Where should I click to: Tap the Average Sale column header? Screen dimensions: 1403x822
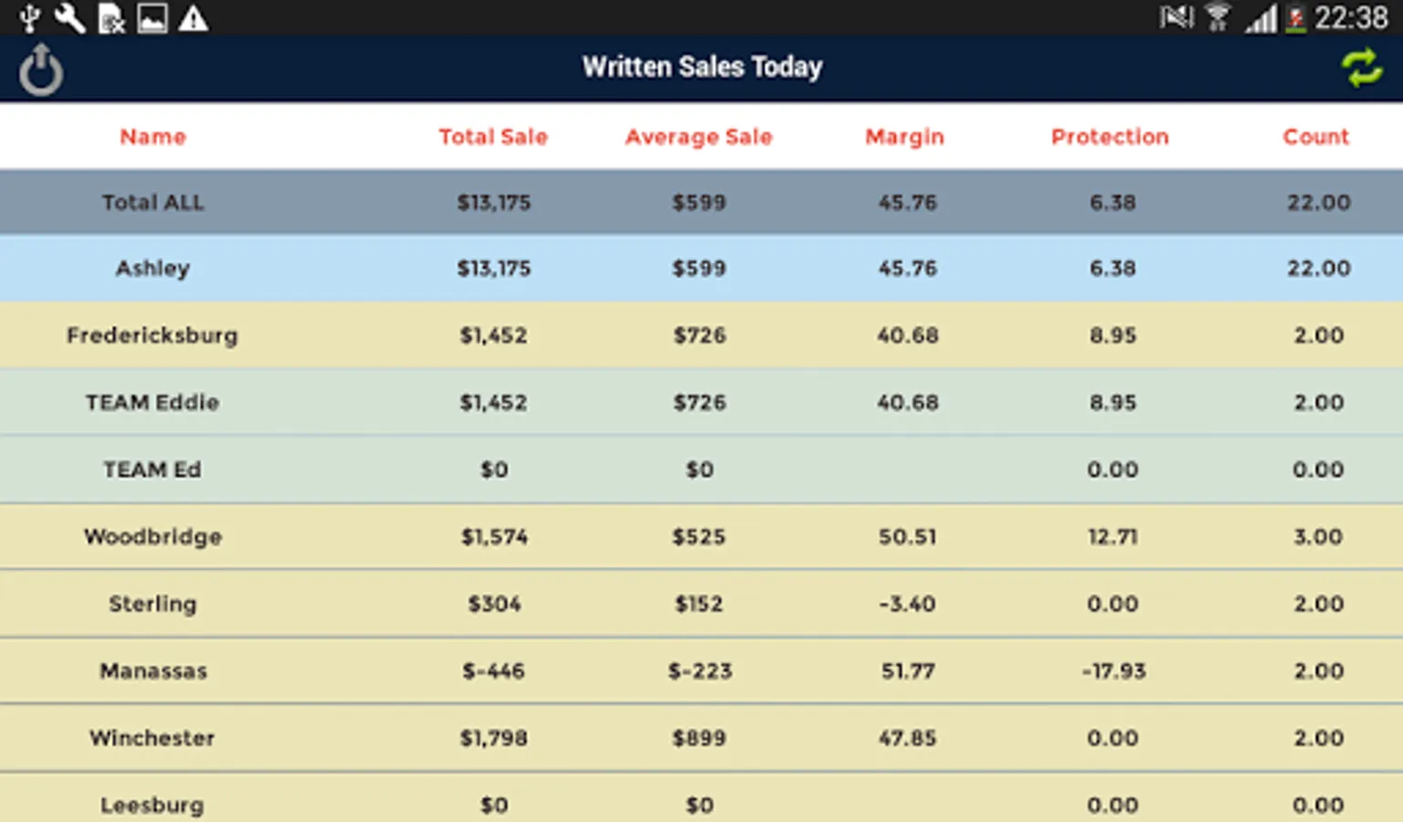tap(699, 137)
